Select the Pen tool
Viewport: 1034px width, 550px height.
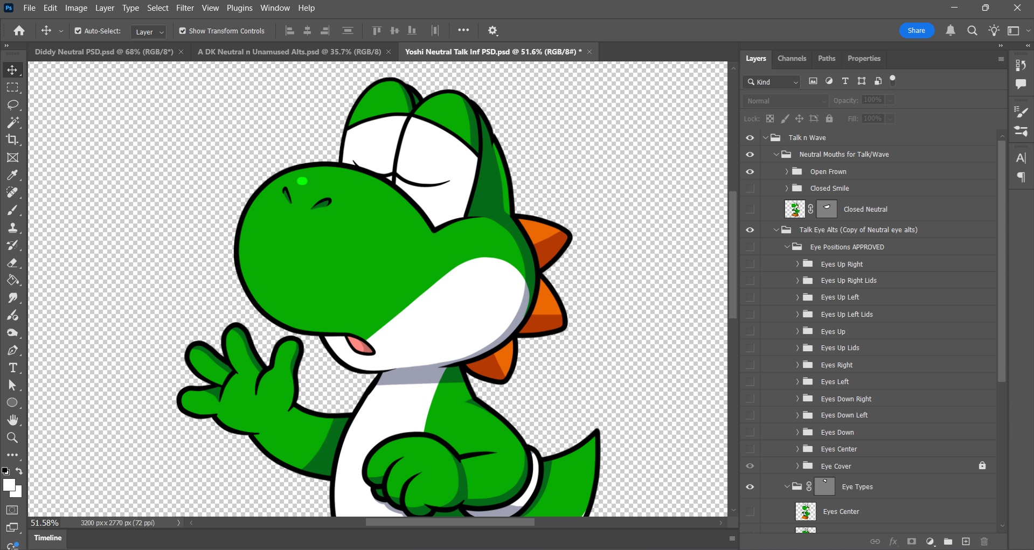12,350
